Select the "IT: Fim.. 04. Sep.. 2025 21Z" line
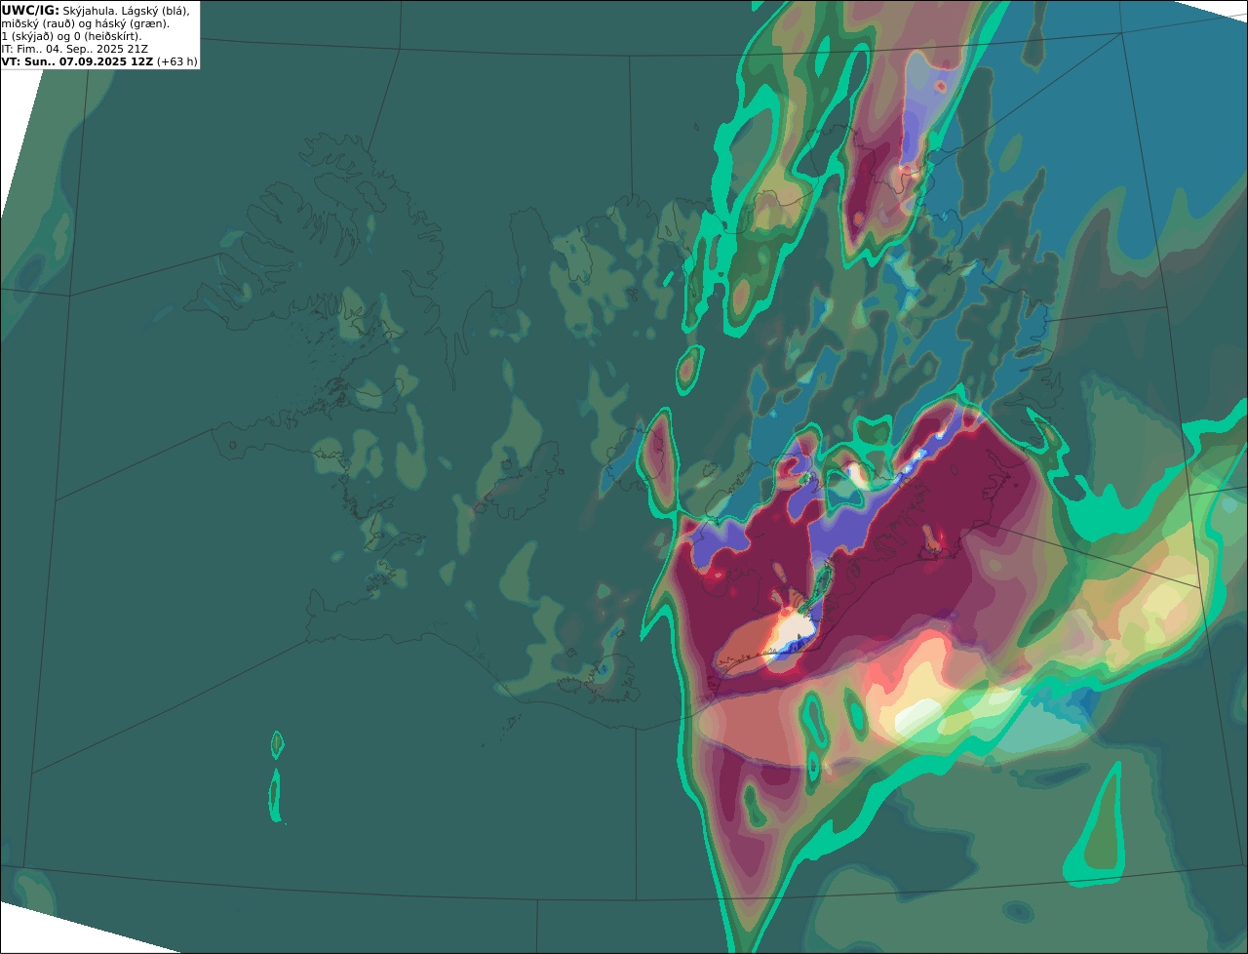 pos(75,49)
